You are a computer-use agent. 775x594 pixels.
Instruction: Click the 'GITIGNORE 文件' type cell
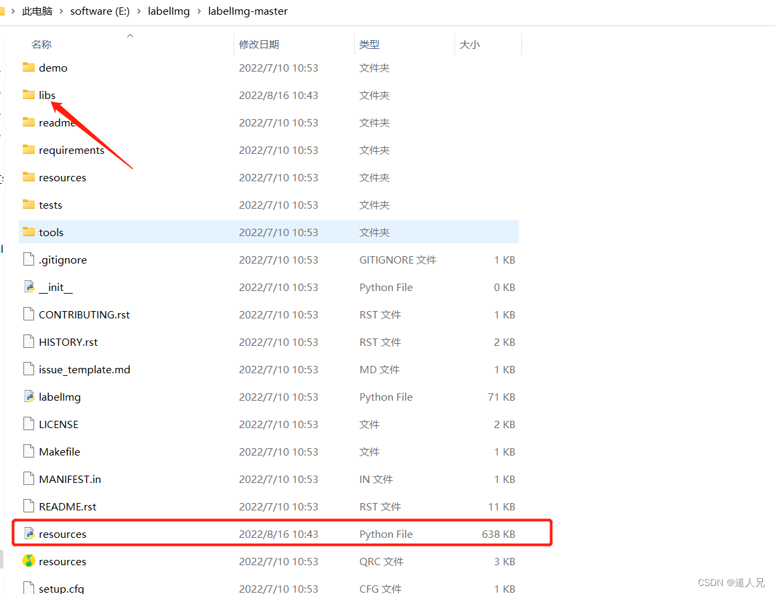(398, 260)
